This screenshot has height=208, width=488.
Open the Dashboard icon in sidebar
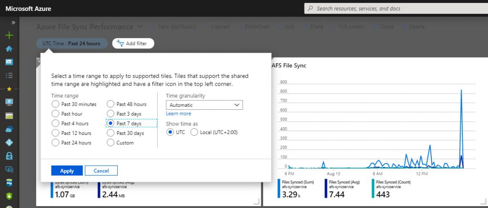10,62
